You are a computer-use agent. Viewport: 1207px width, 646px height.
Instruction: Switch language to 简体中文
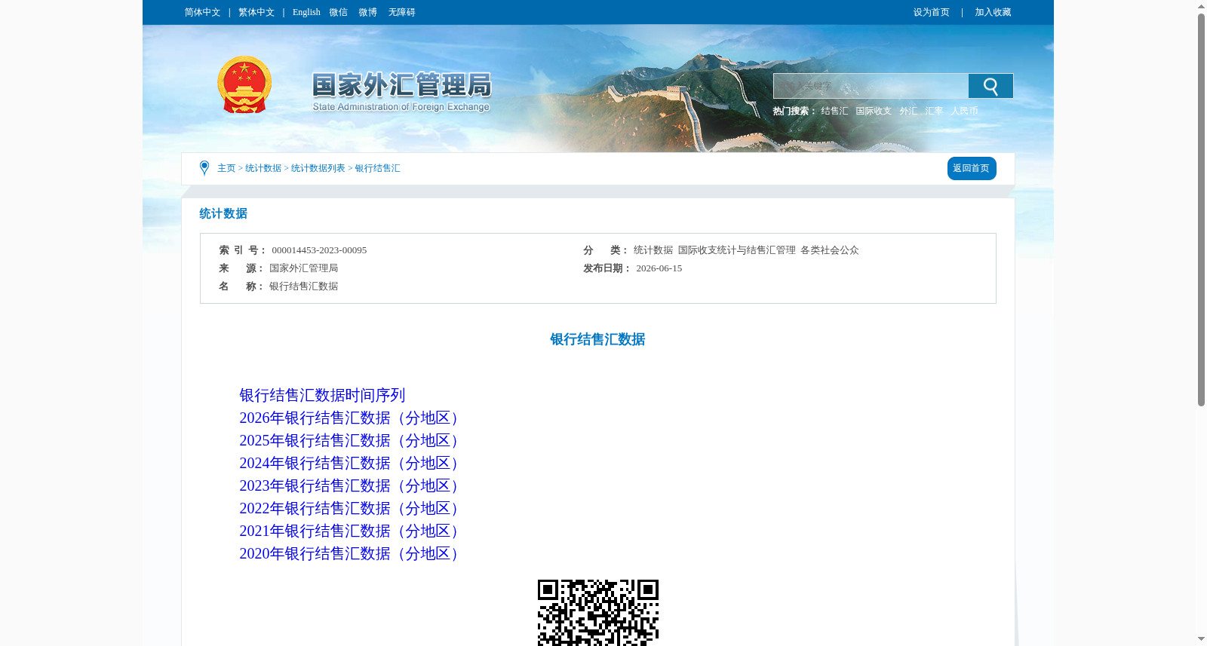(x=202, y=12)
